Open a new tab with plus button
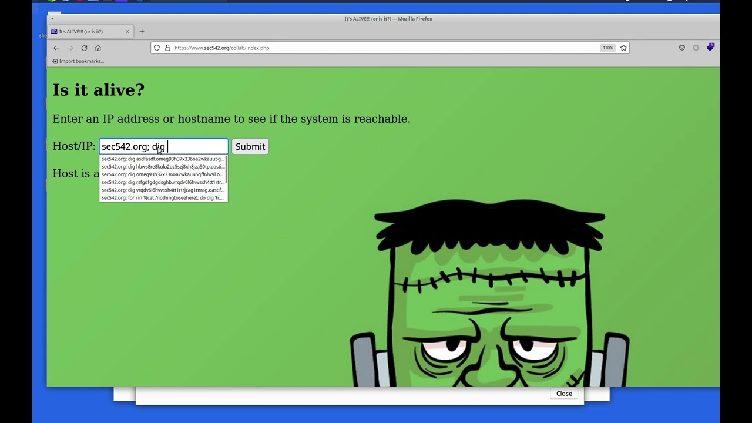The image size is (752, 423). pos(142,32)
